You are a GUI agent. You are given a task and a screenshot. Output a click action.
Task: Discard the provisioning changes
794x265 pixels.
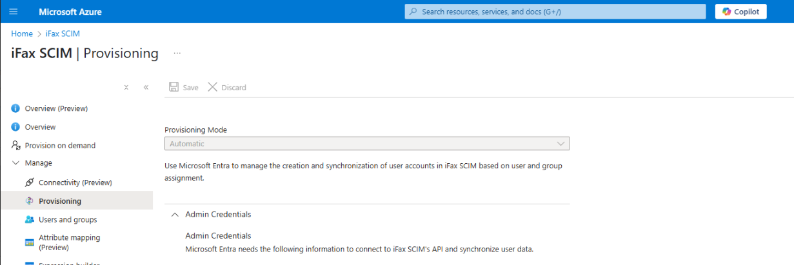[227, 87]
